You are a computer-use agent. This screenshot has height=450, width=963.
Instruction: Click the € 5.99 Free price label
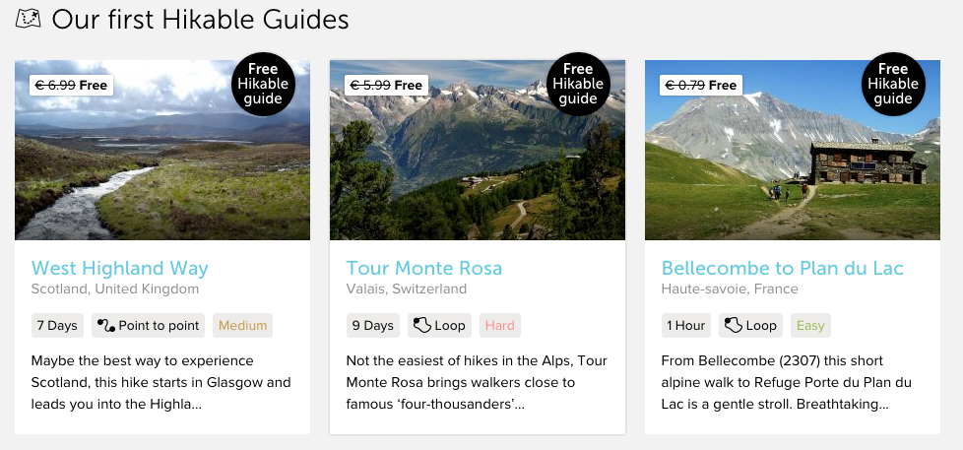coord(386,86)
